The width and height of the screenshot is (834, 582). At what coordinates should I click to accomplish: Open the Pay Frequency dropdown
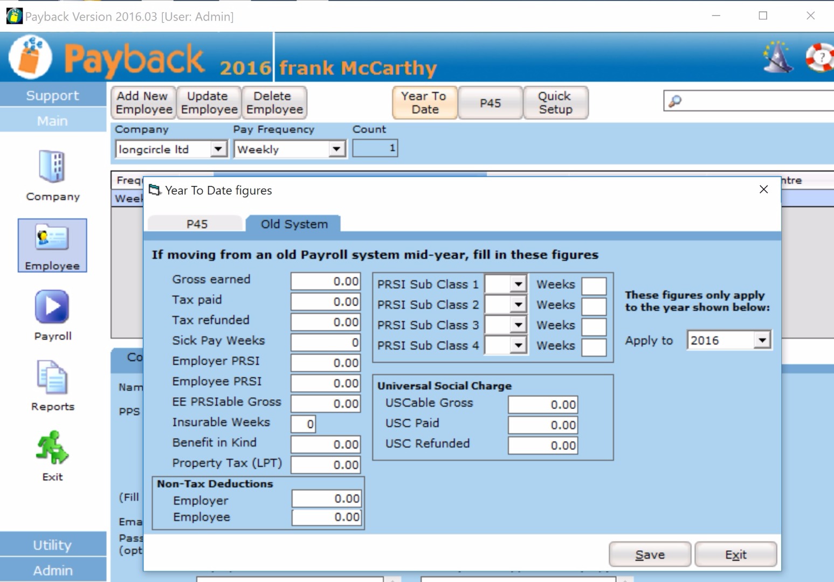(336, 149)
